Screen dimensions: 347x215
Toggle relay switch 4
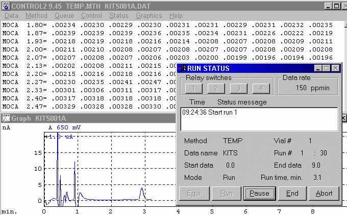[260, 88]
